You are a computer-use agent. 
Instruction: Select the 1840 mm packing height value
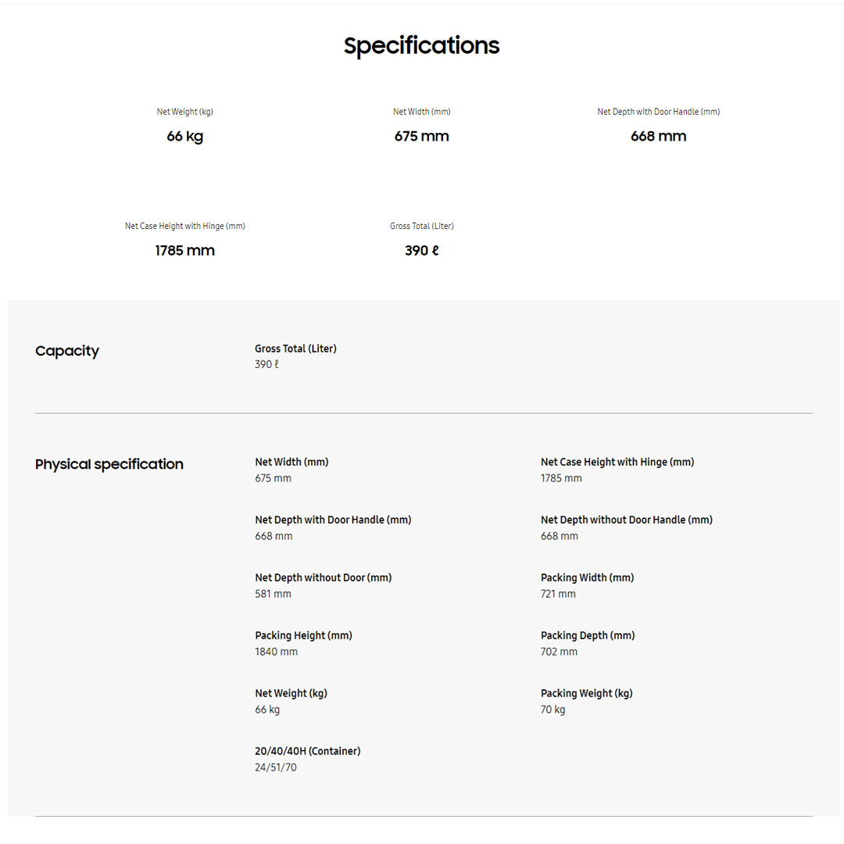[x=276, y=652]
